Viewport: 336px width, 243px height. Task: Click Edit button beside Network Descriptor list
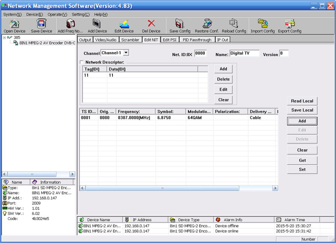(223, 90)
